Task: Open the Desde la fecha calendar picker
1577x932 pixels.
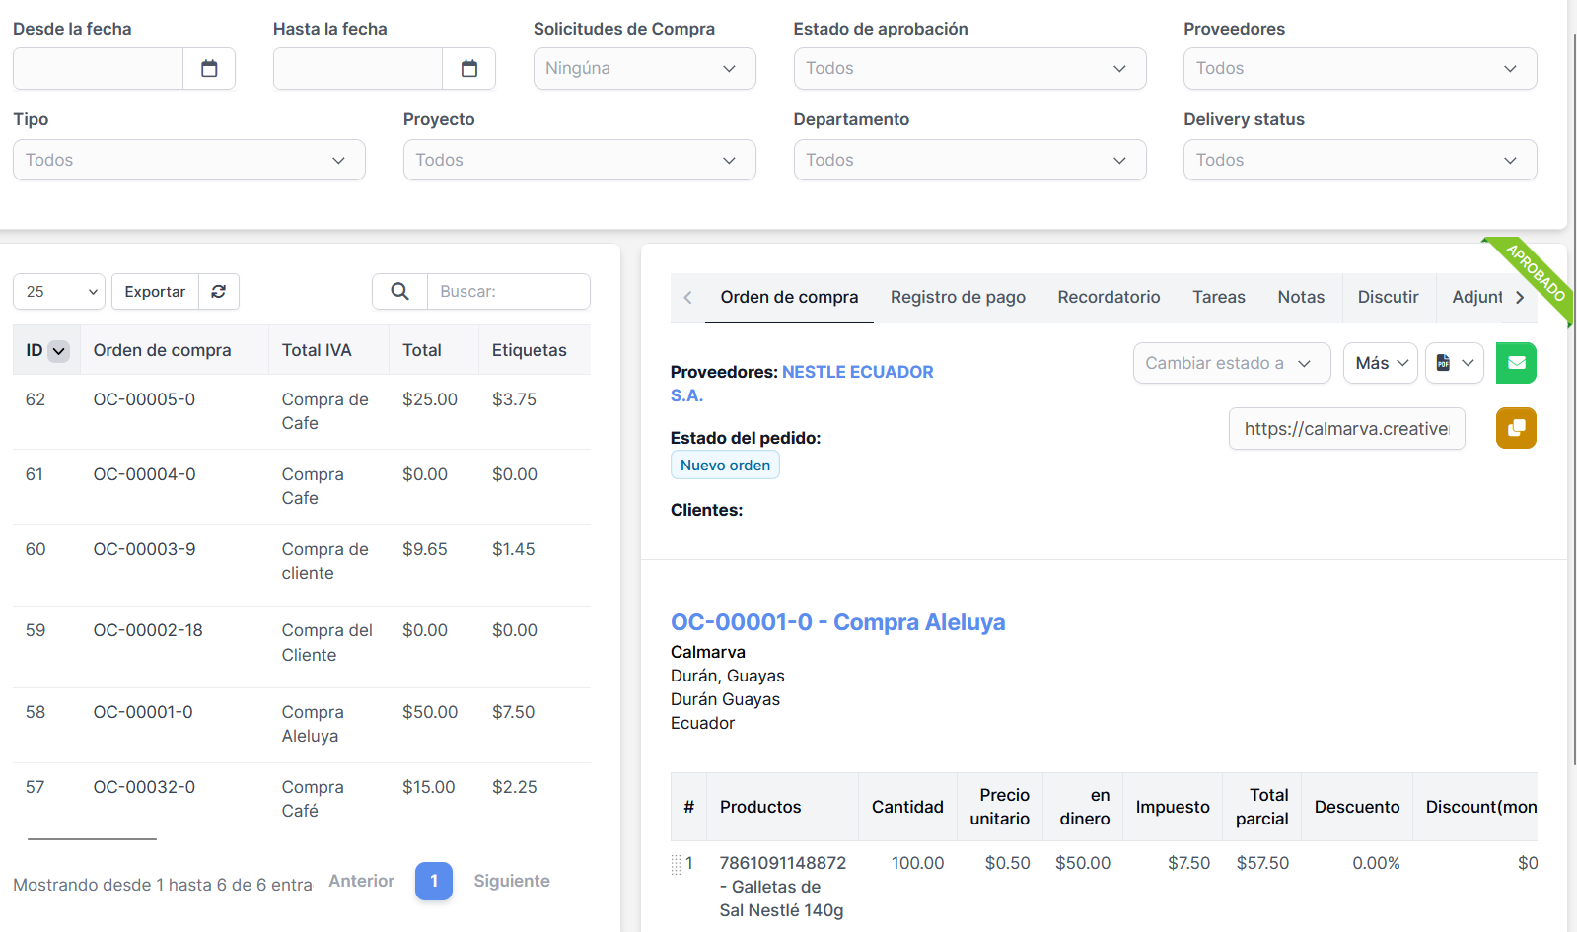Action: (x=209, y=69)
